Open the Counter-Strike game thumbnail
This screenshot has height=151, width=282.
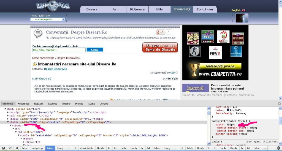coord(195,51)
